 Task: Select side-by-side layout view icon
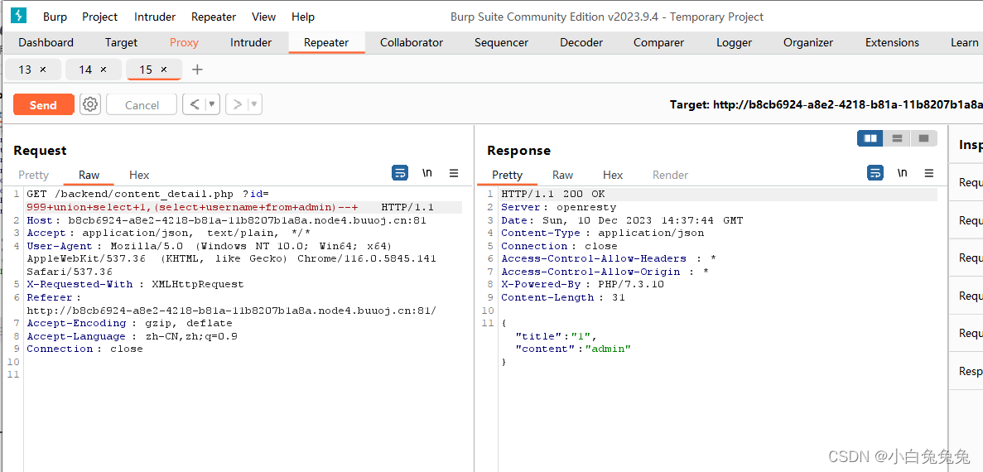tap(870, 138)
